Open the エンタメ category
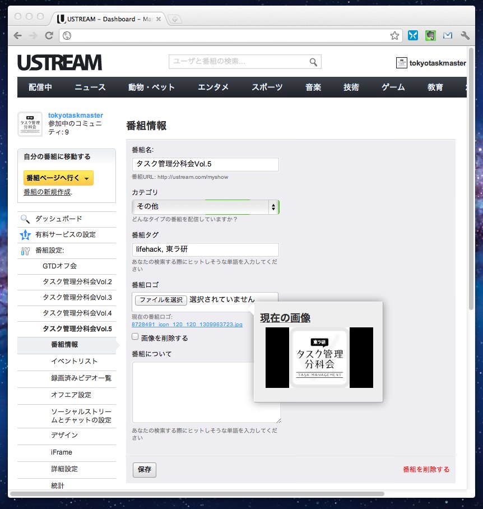 coord(213,87)
